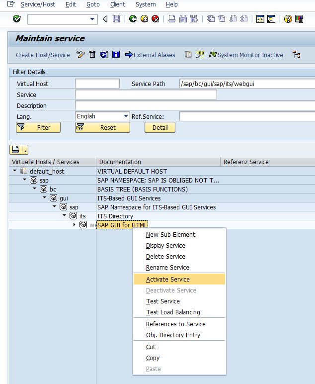Click the Description input field
This screenshot has height=384, width=315.
[195, 105]
